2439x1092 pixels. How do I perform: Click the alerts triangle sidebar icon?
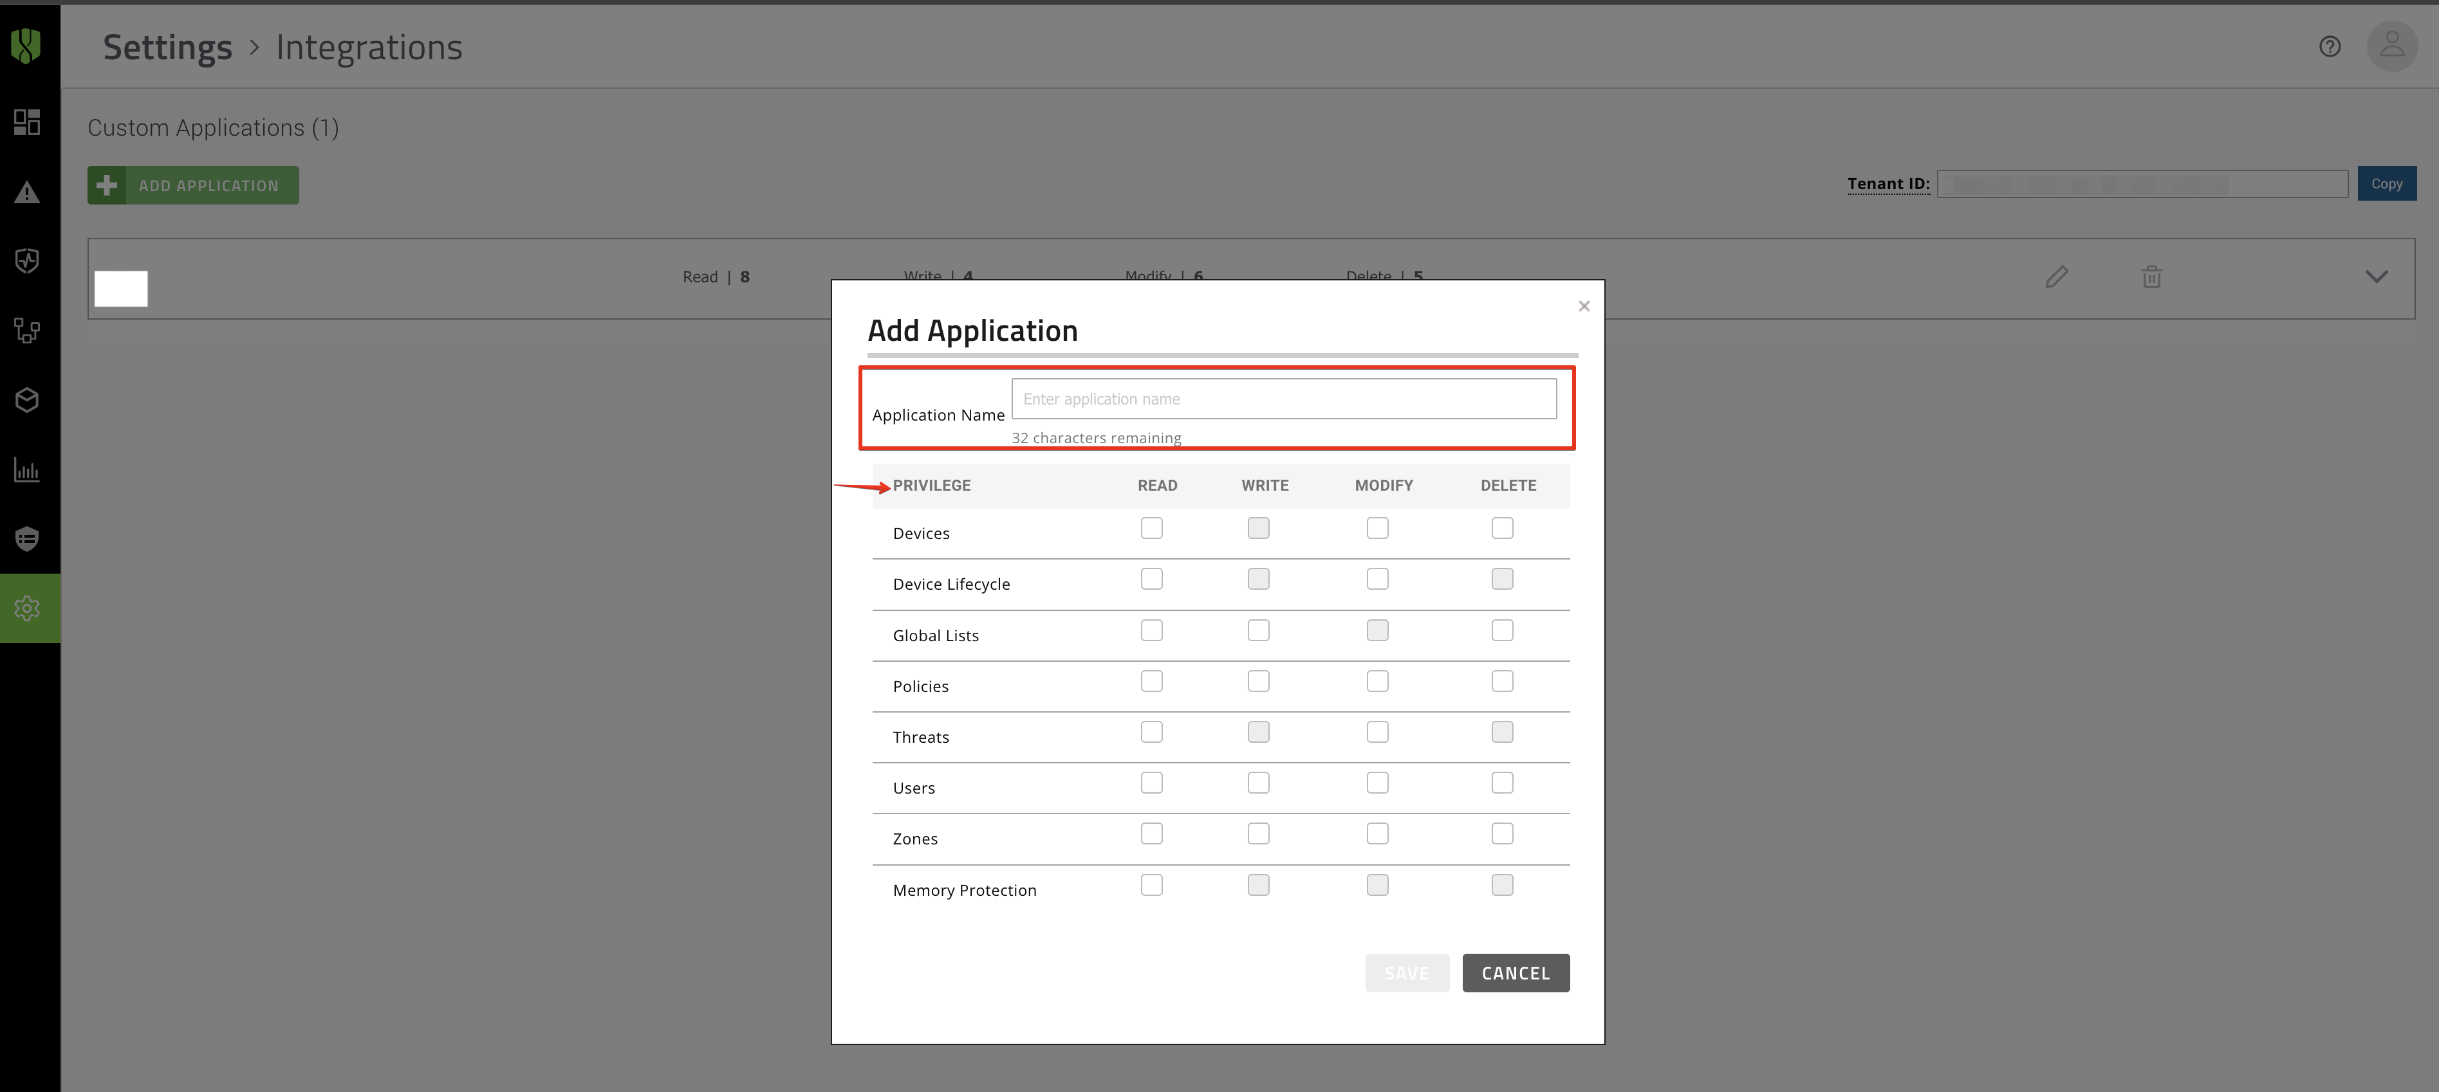pos(28,192)
